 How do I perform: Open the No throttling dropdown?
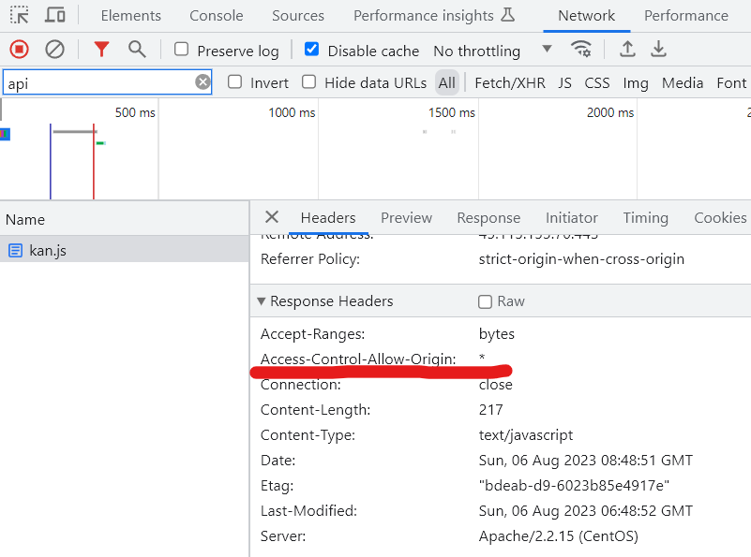[493, 51]
